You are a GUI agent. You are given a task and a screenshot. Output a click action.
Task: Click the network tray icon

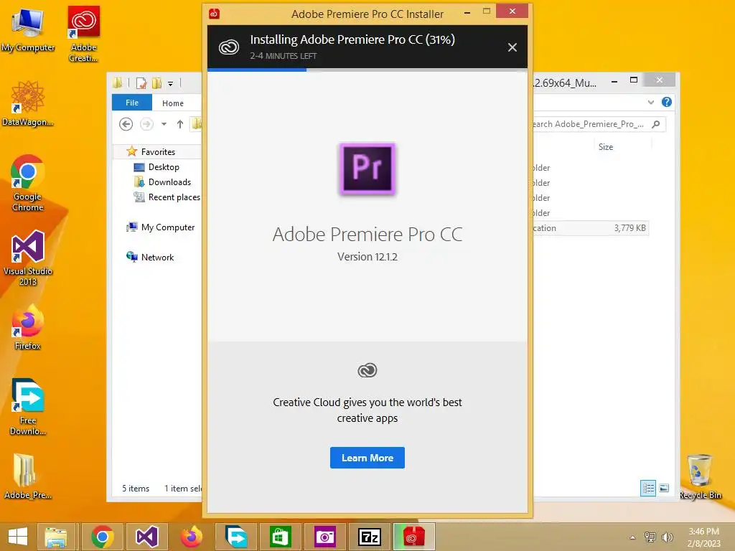pyautogui.click(x=650, y=537)
